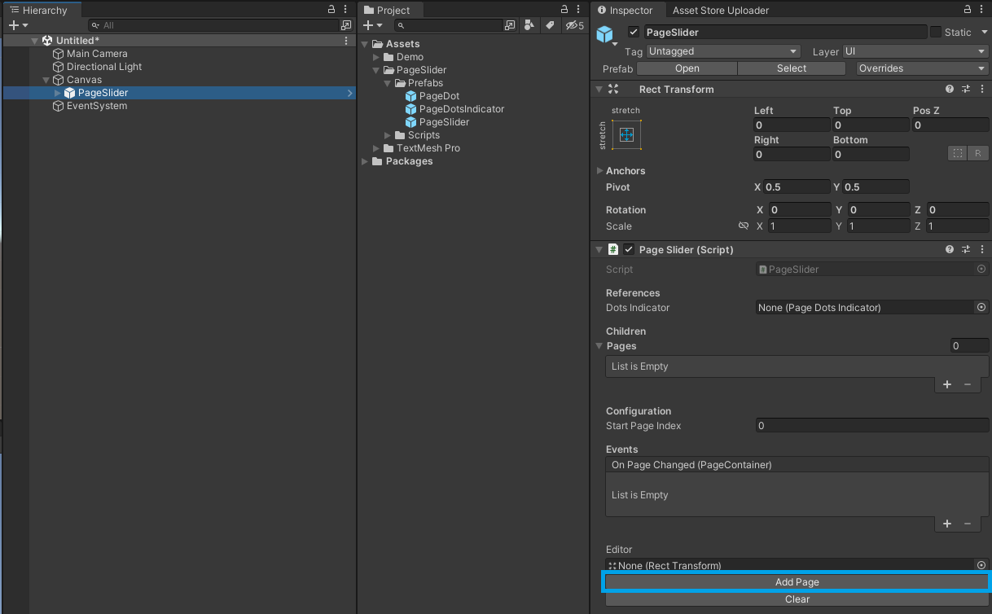
Task: Switch to the Asset Store Uploader tab
Action: tap(720, 10)
